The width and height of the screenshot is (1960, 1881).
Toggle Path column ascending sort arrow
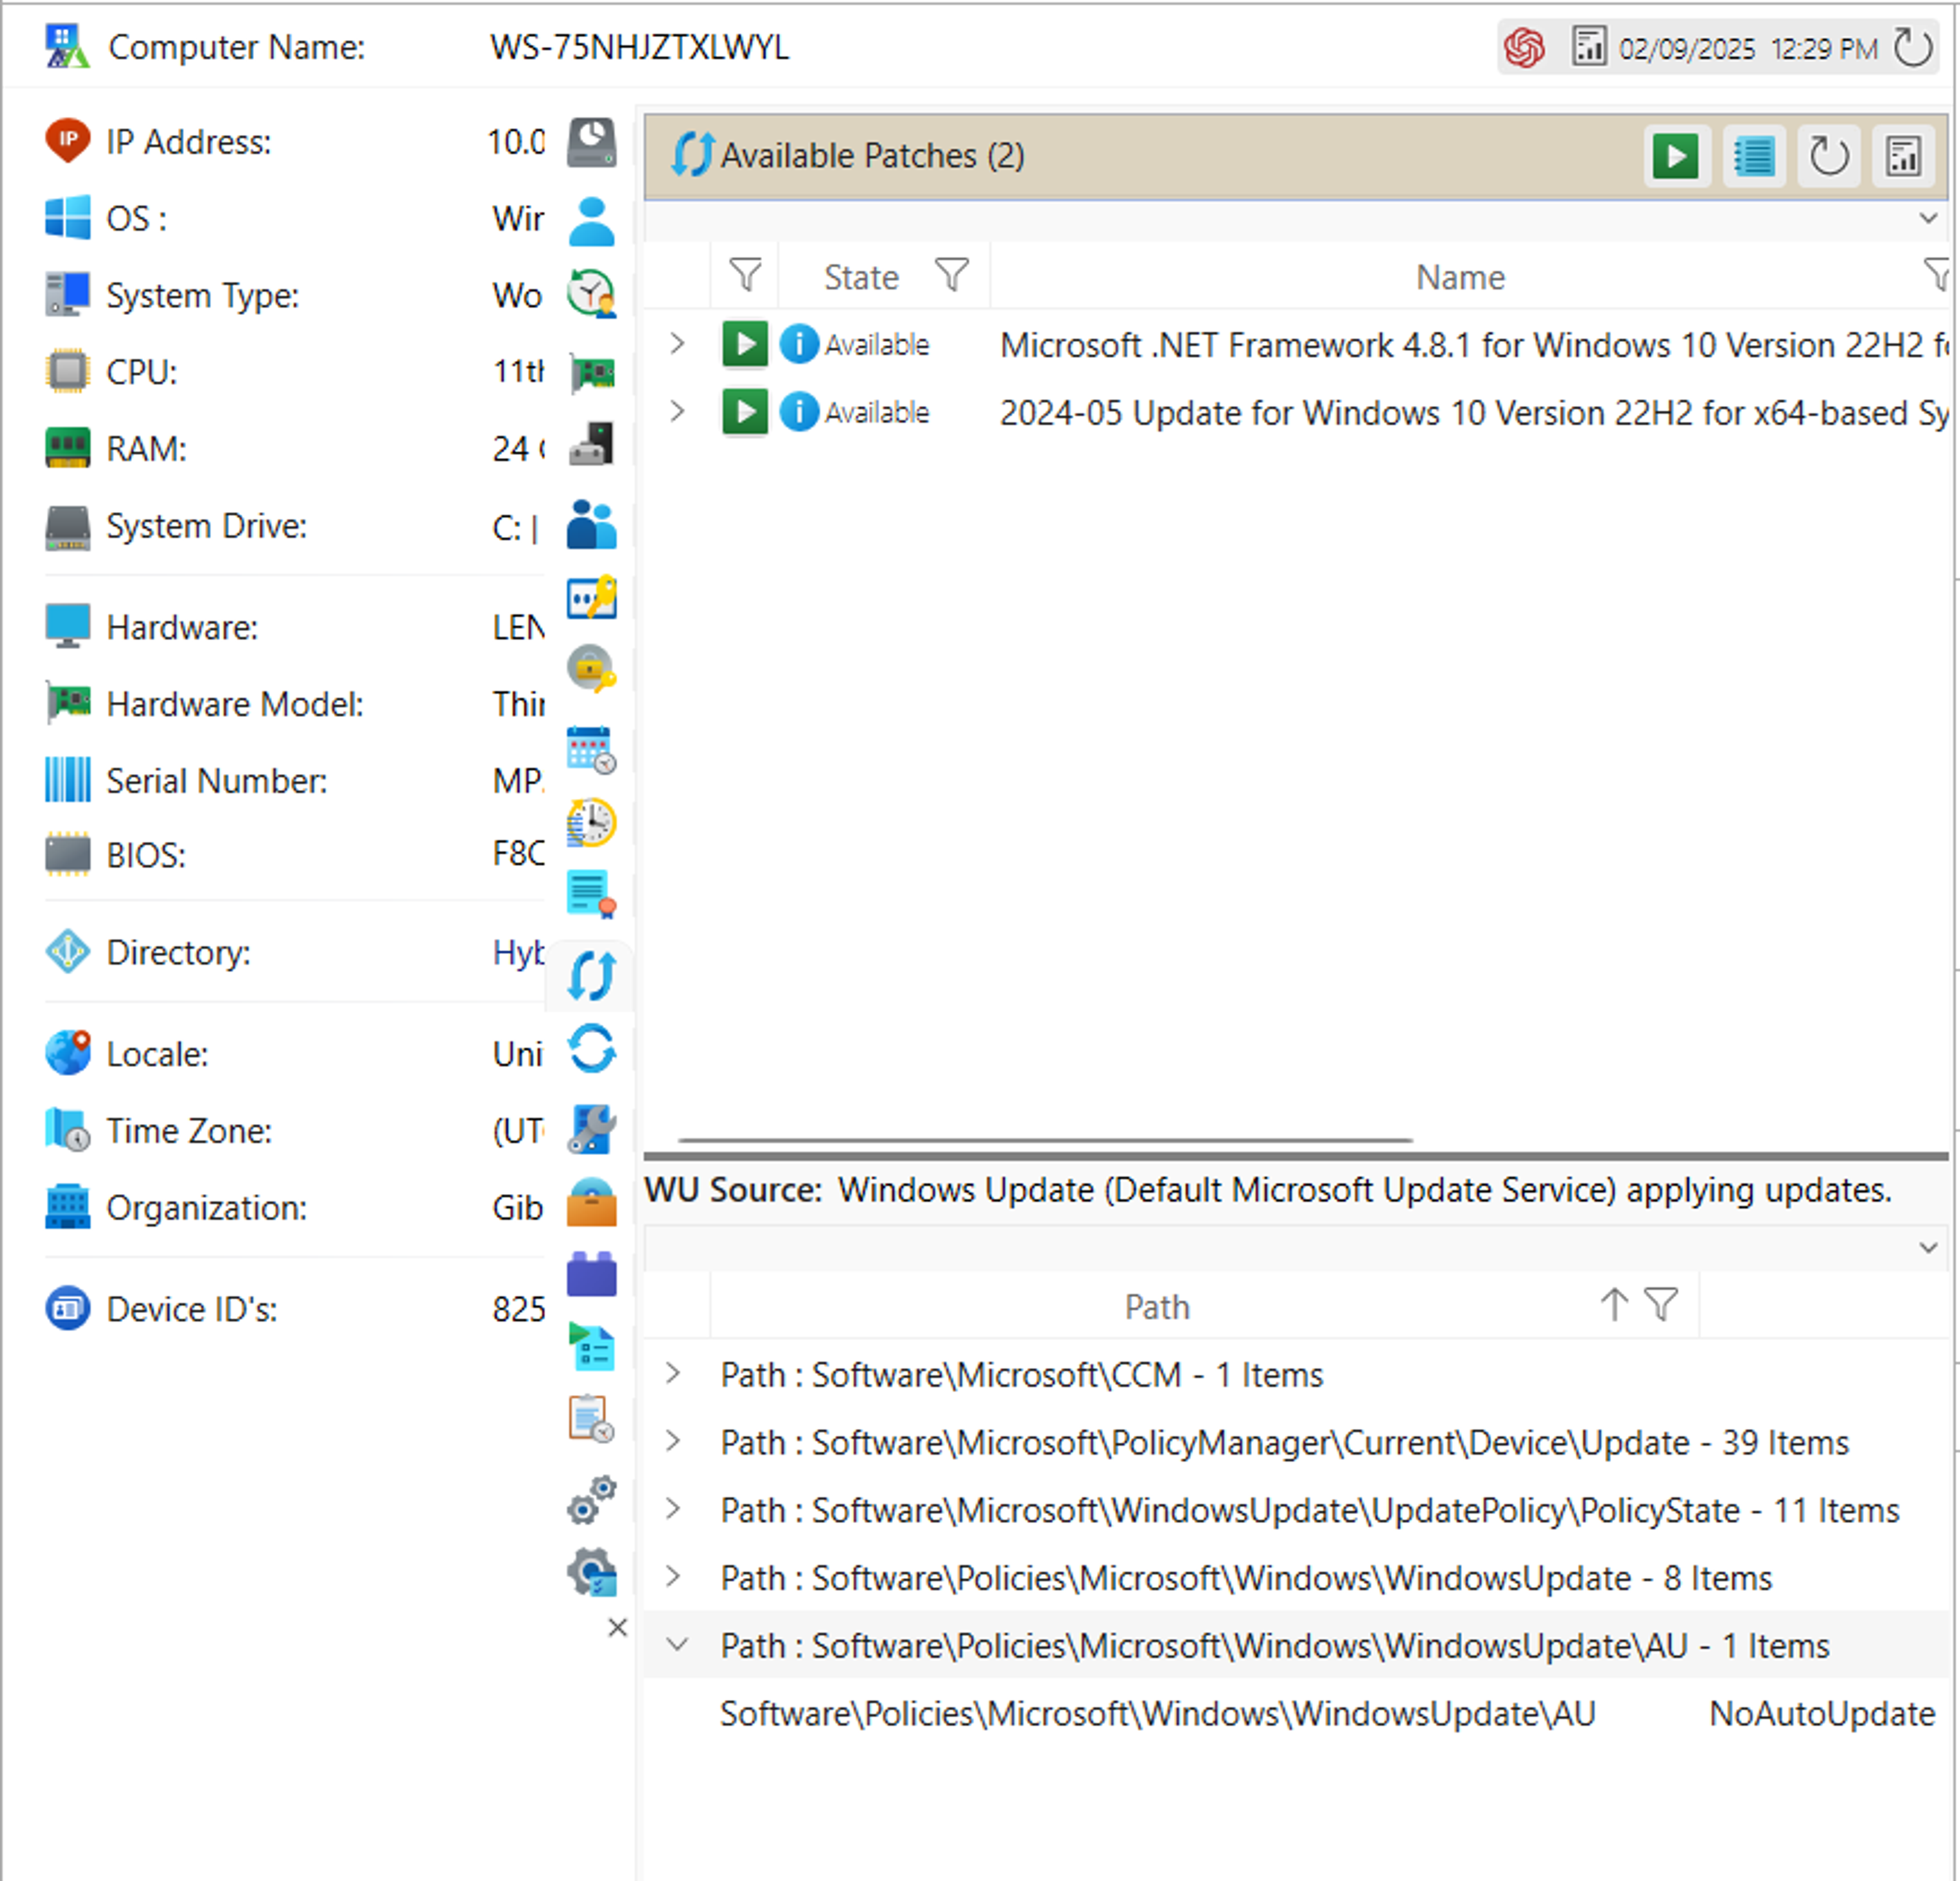[x=1614, y=1304]
